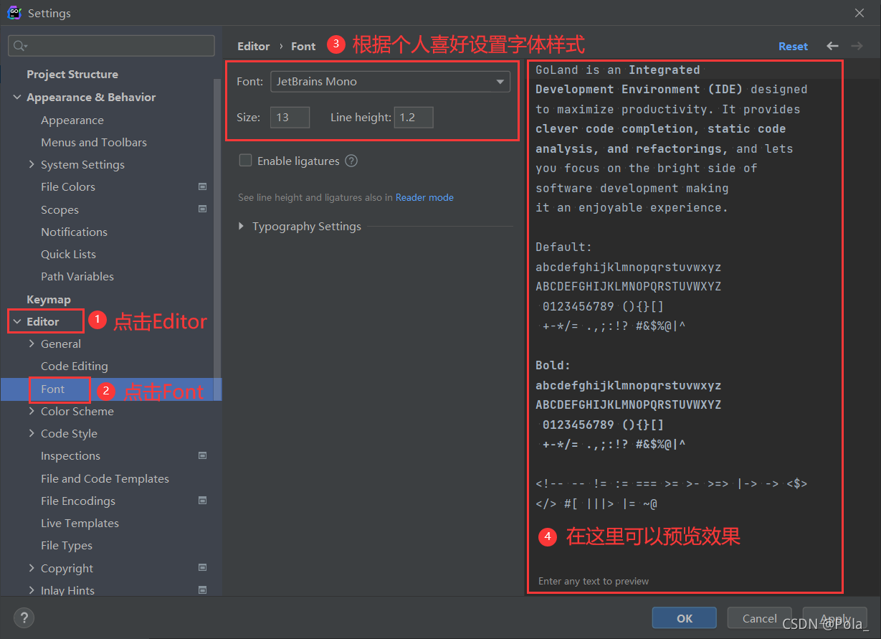Viewport: 881px width, 639px height.
Task: Open the Reader mode link
Action: 424,197
